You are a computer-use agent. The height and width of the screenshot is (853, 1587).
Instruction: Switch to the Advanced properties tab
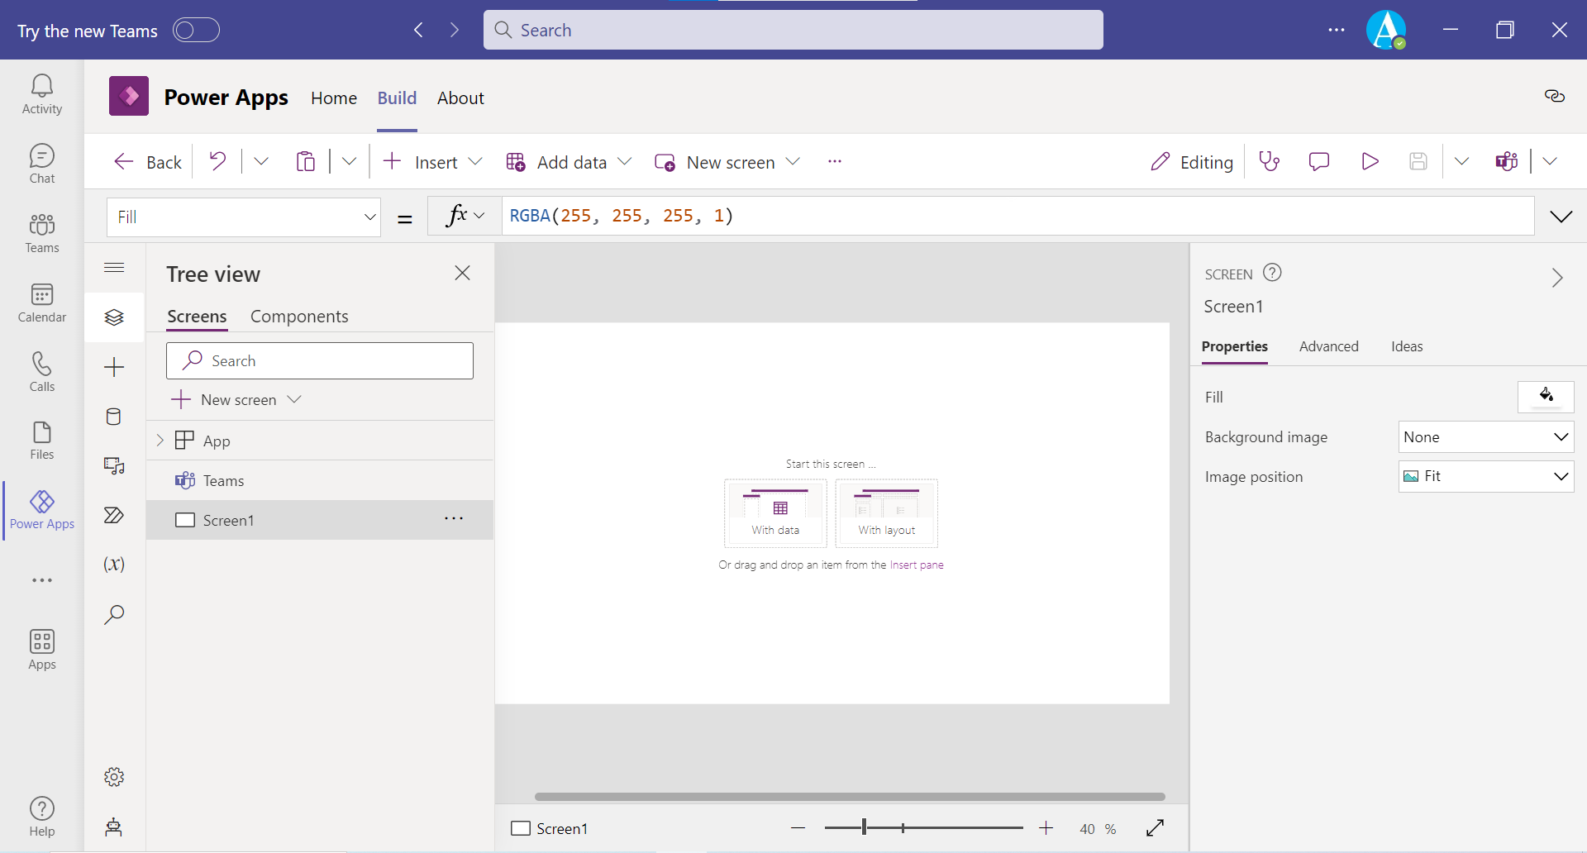(x=1328, y=346)
